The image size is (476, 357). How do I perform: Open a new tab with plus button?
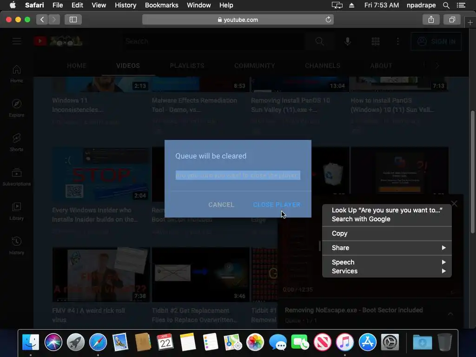tap(470, 22)
